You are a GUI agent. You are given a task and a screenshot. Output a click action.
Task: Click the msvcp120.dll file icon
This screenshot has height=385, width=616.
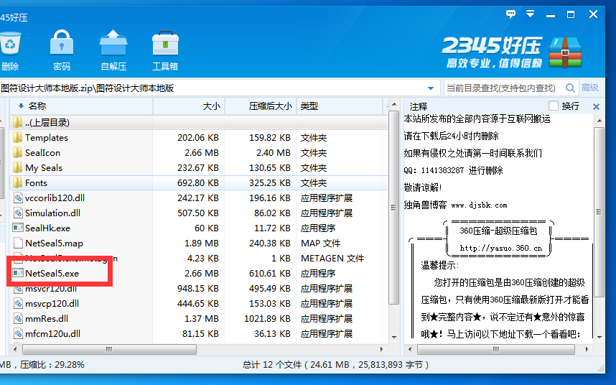click(x=18, y=303)
